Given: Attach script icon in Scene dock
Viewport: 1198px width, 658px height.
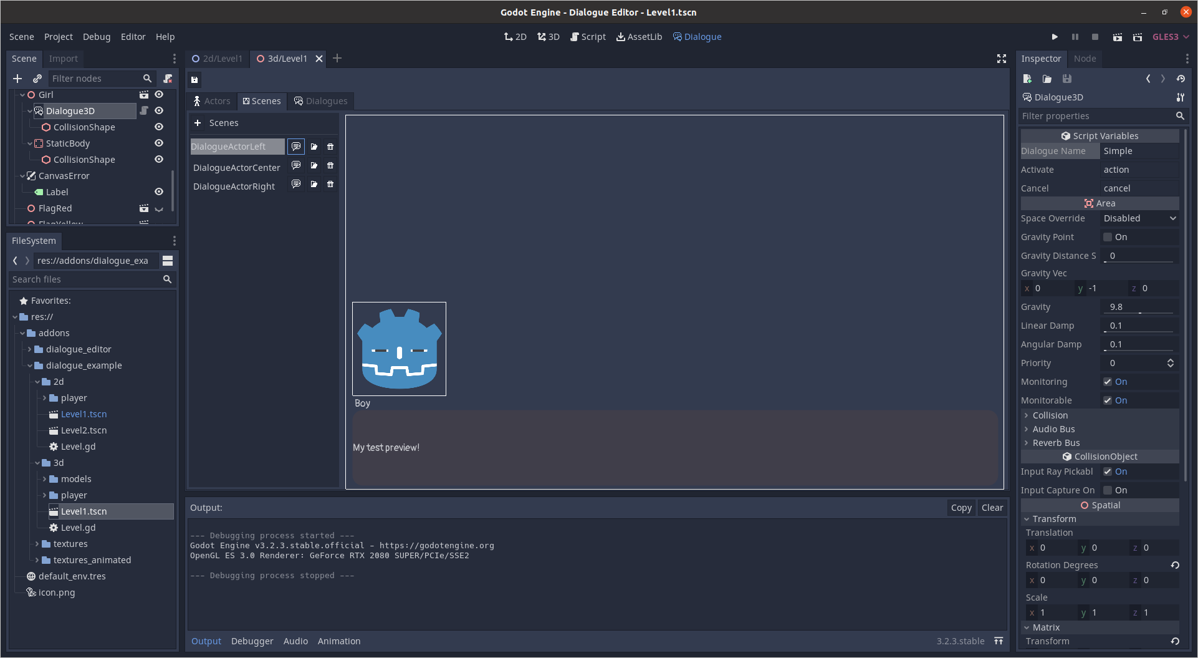Looking at the screenshot, I should coord(168,79).
